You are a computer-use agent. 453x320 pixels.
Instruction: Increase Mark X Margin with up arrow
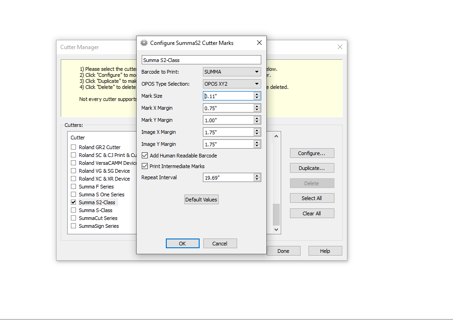click(257, 106)
